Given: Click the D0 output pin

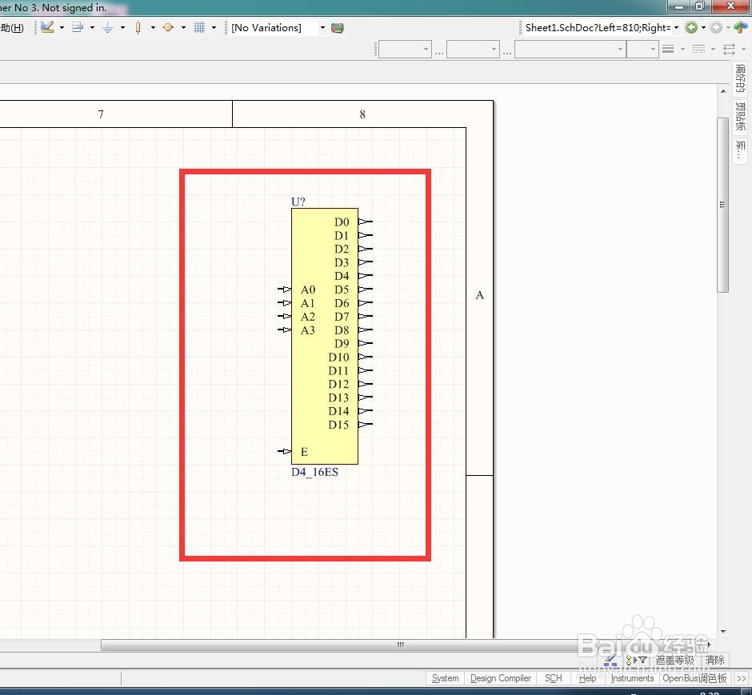Looking at the screenshot, I should [366, 222].
